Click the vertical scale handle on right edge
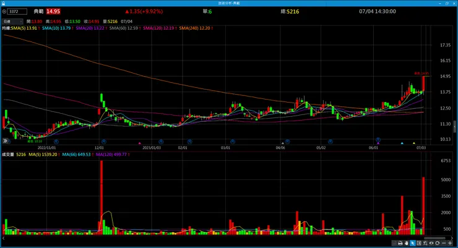 (455, 127)
